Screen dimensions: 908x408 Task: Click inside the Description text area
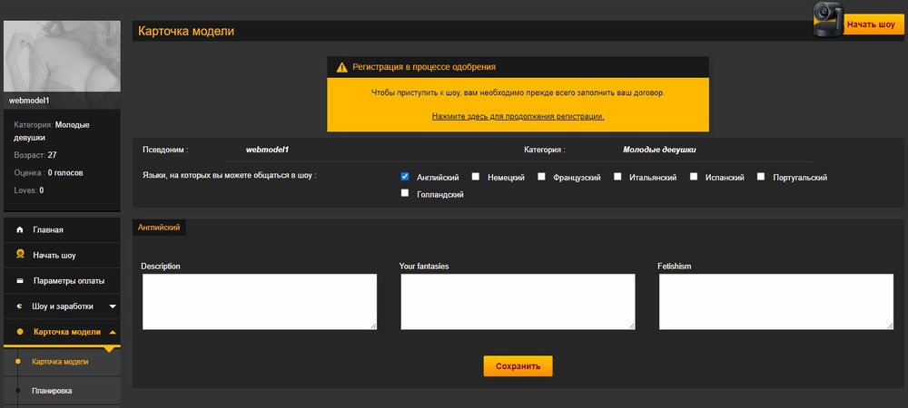coord(260,301)
